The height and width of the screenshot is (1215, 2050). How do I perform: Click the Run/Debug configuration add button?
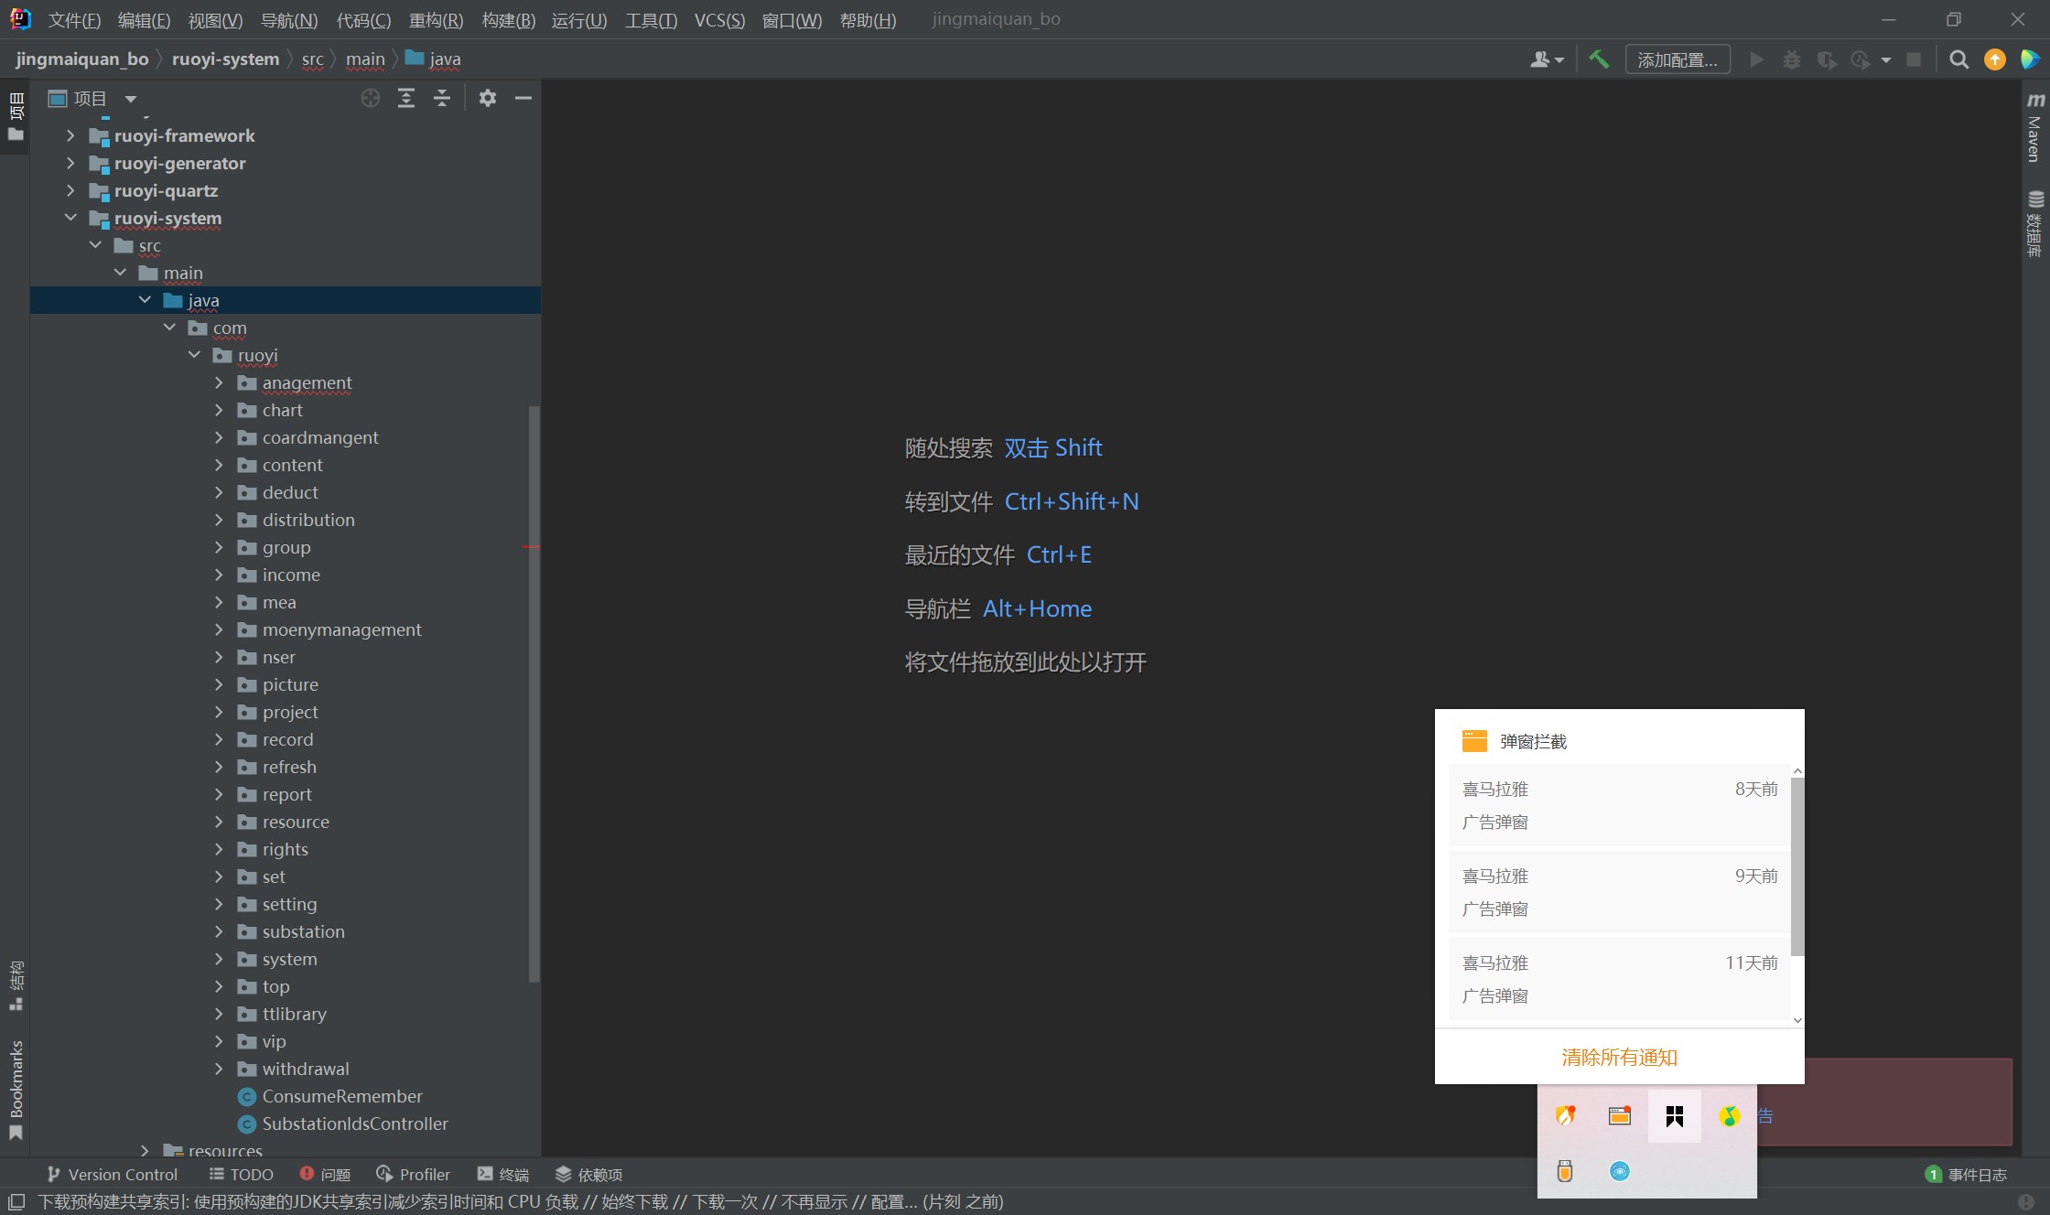tap(1677, 58)
